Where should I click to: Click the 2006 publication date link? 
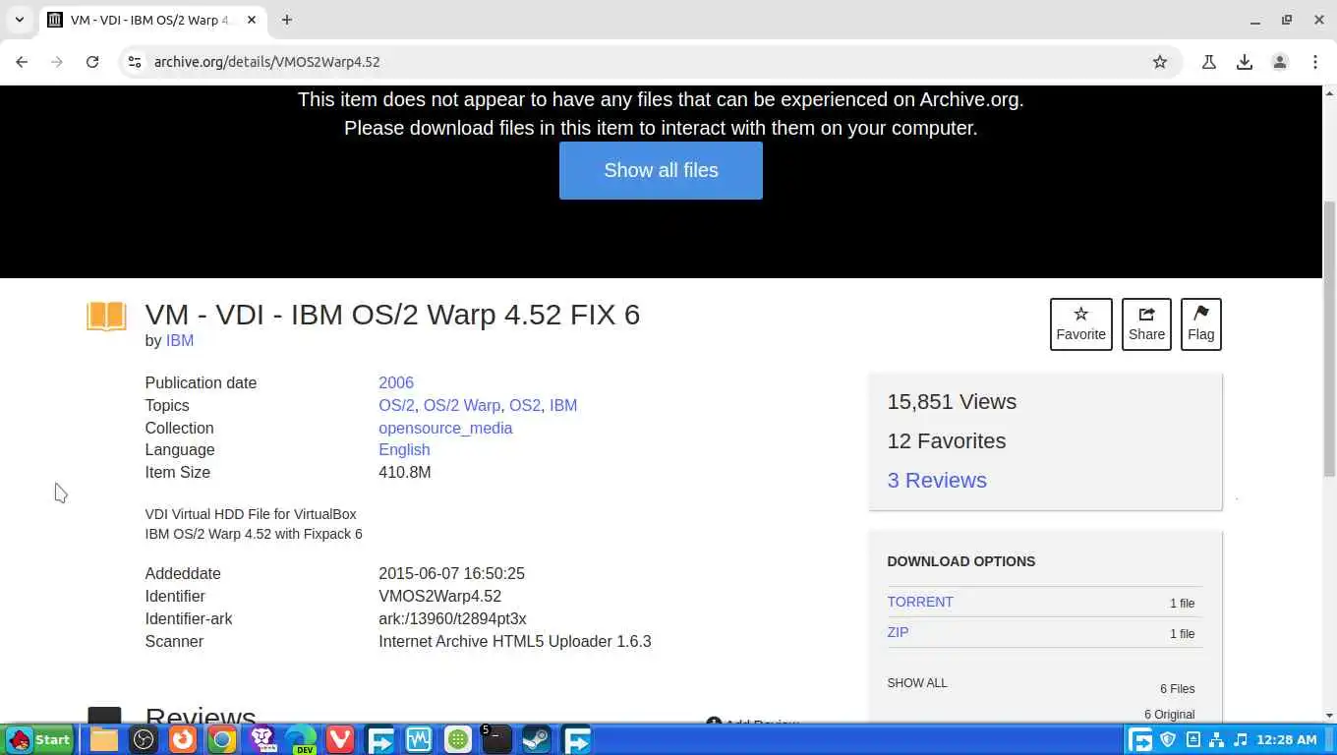(x=396, y=382)
